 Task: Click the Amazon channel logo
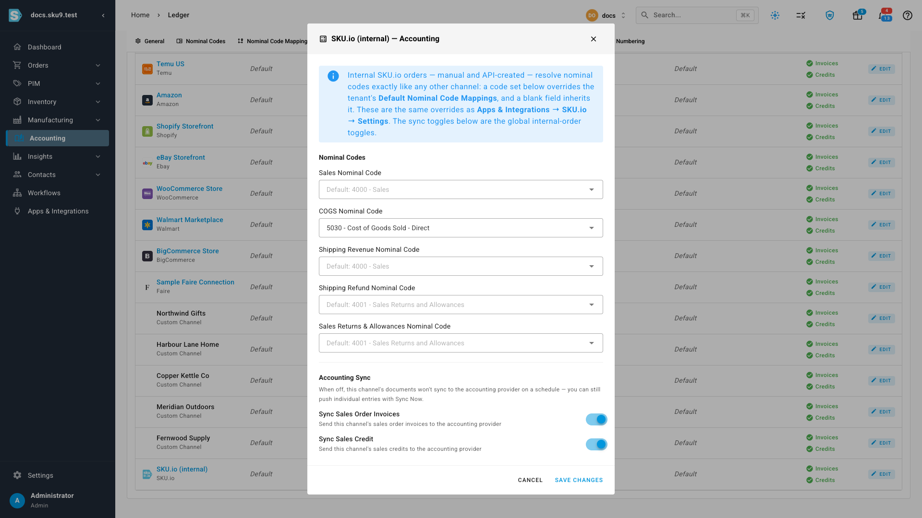(x=147, y=100)
